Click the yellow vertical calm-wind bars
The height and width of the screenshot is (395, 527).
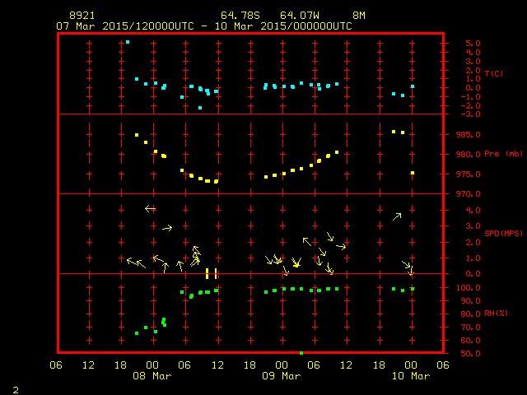coord(211,273)
